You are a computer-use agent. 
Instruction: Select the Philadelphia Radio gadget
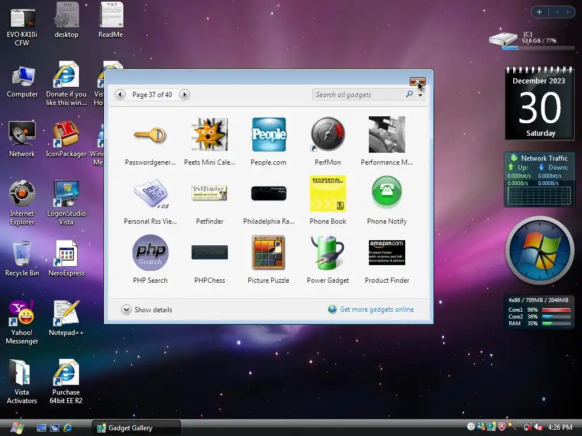coord(269,193)
